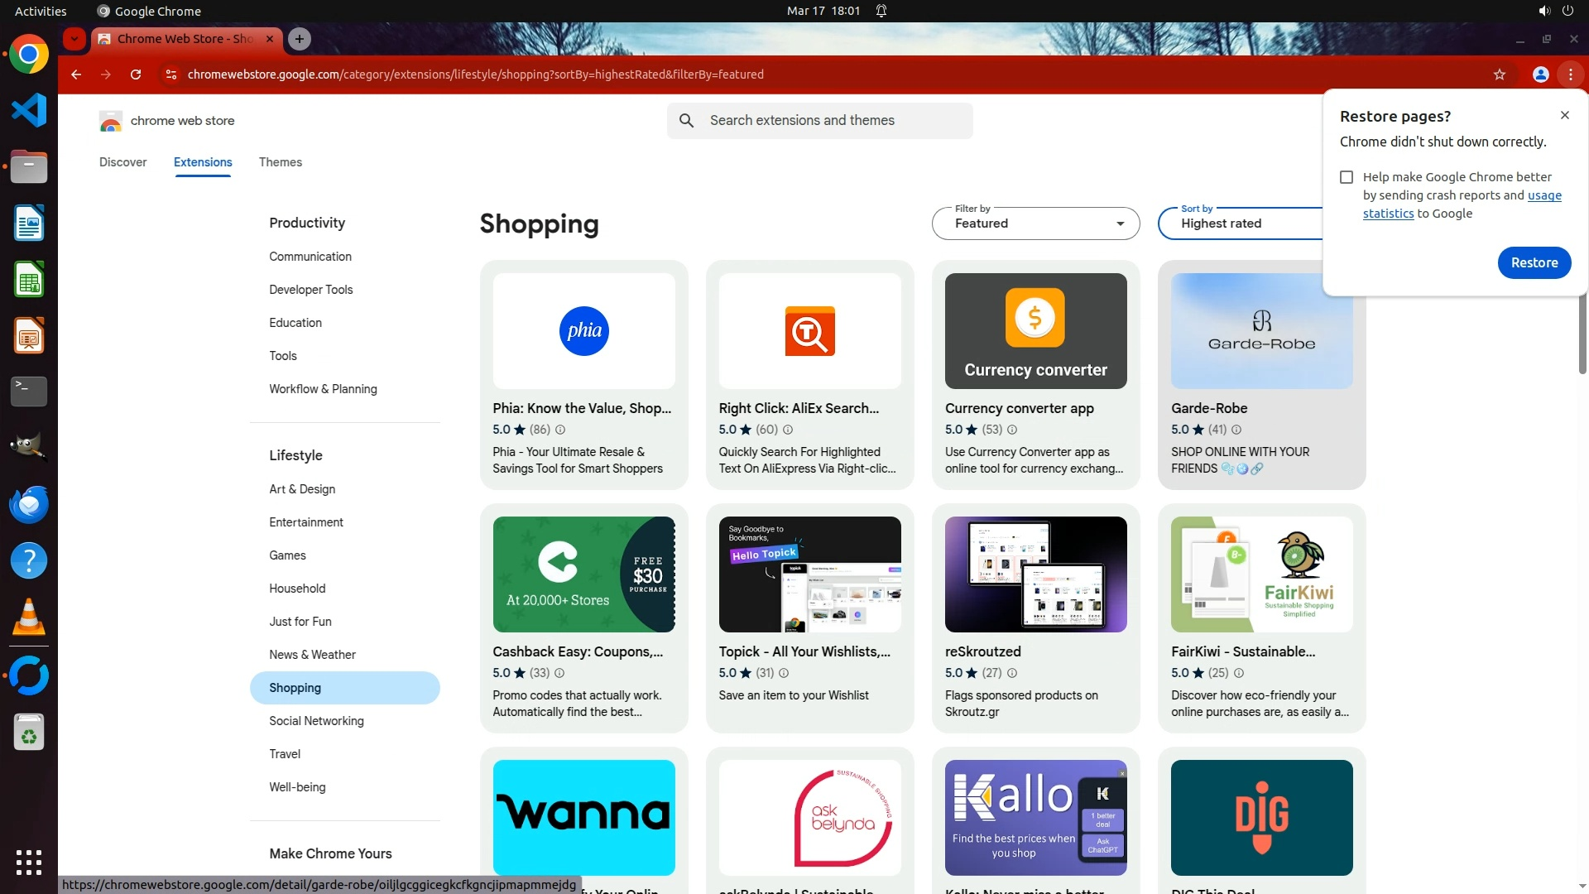Click the Currency converter app thumbnail
This screenshot has width=1589, height=894.
pos(1035,331)
